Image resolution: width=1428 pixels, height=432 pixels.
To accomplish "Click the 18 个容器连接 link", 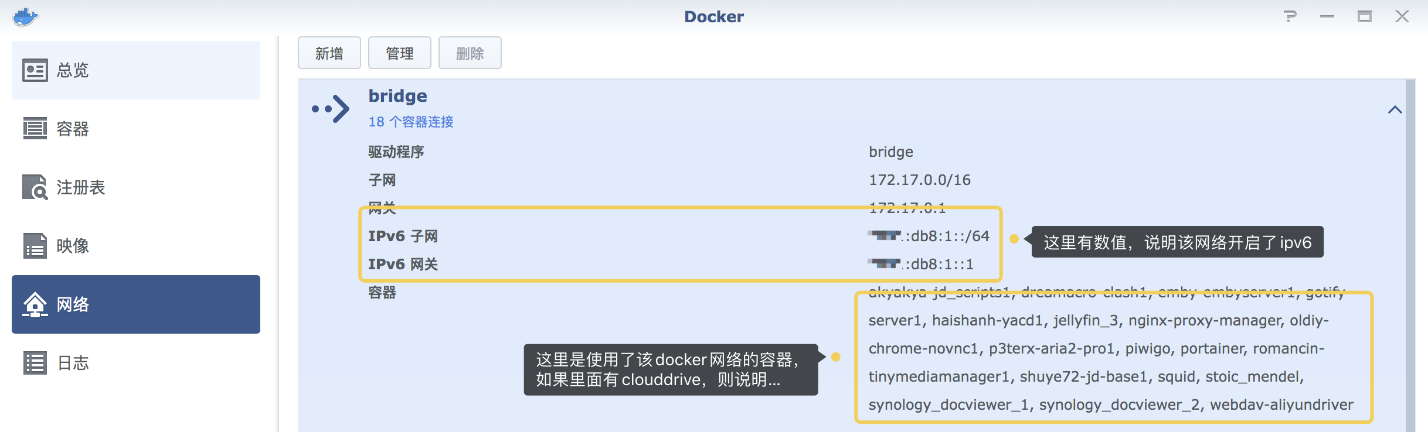I will click(x=411, y=122).
